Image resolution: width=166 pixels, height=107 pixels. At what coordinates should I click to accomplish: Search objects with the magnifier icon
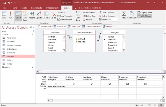tap(33, 31)
